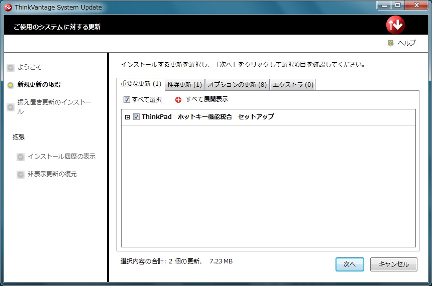Screen dimensions: 432x286
Task: Click the yellow 新規更新の取得 arrow icon
Action: pyautogui.click(x=11, y=85)
